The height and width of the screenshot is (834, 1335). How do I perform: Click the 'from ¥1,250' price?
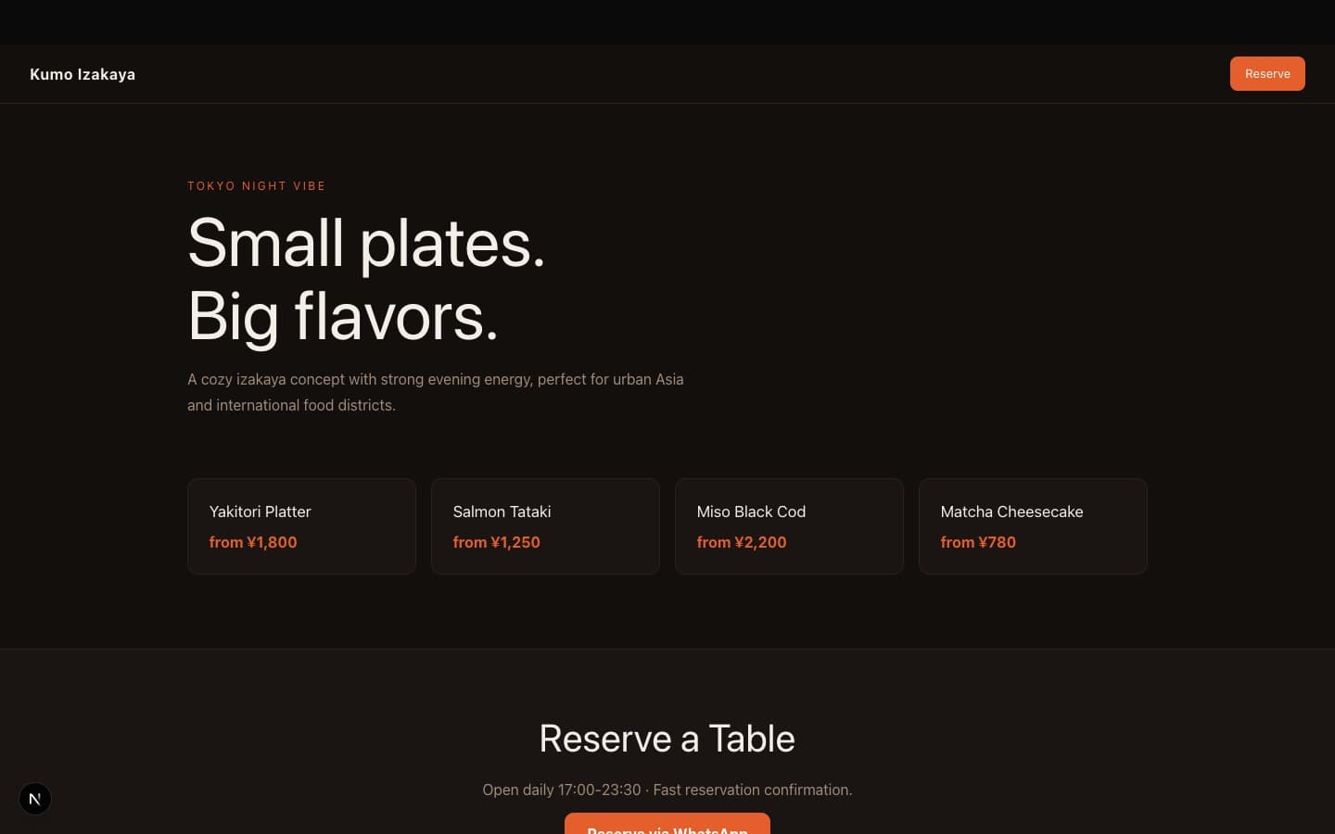(496, 542)
